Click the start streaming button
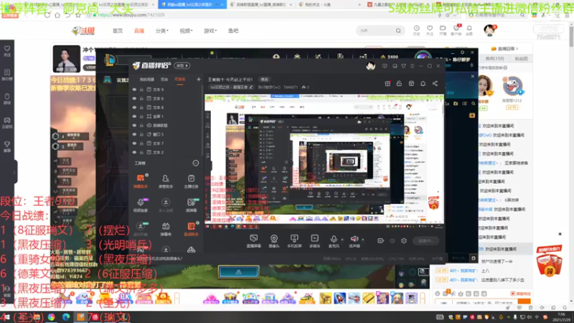Screen dimensions: 574x323 (x=426, y=240)
